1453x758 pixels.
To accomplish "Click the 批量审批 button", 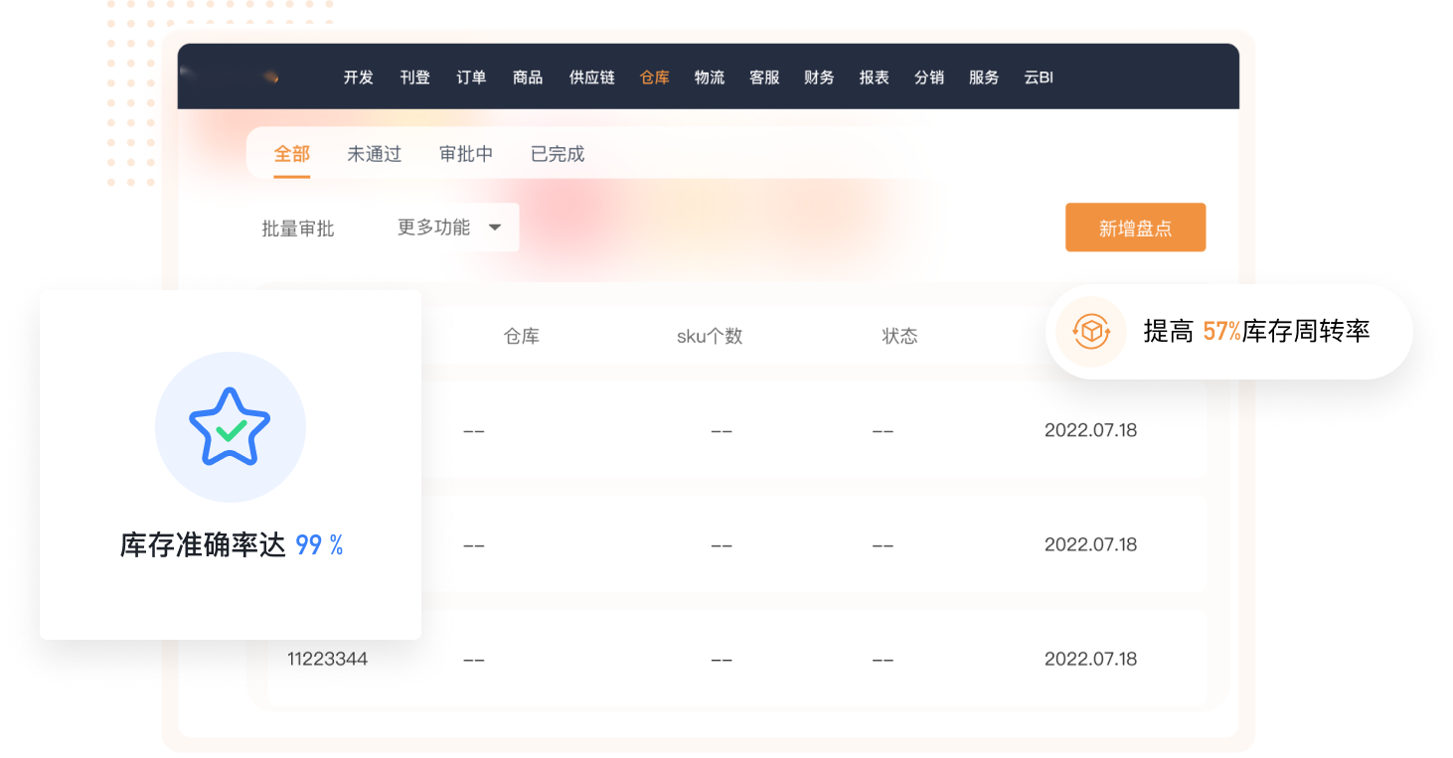I will point(297,228).
